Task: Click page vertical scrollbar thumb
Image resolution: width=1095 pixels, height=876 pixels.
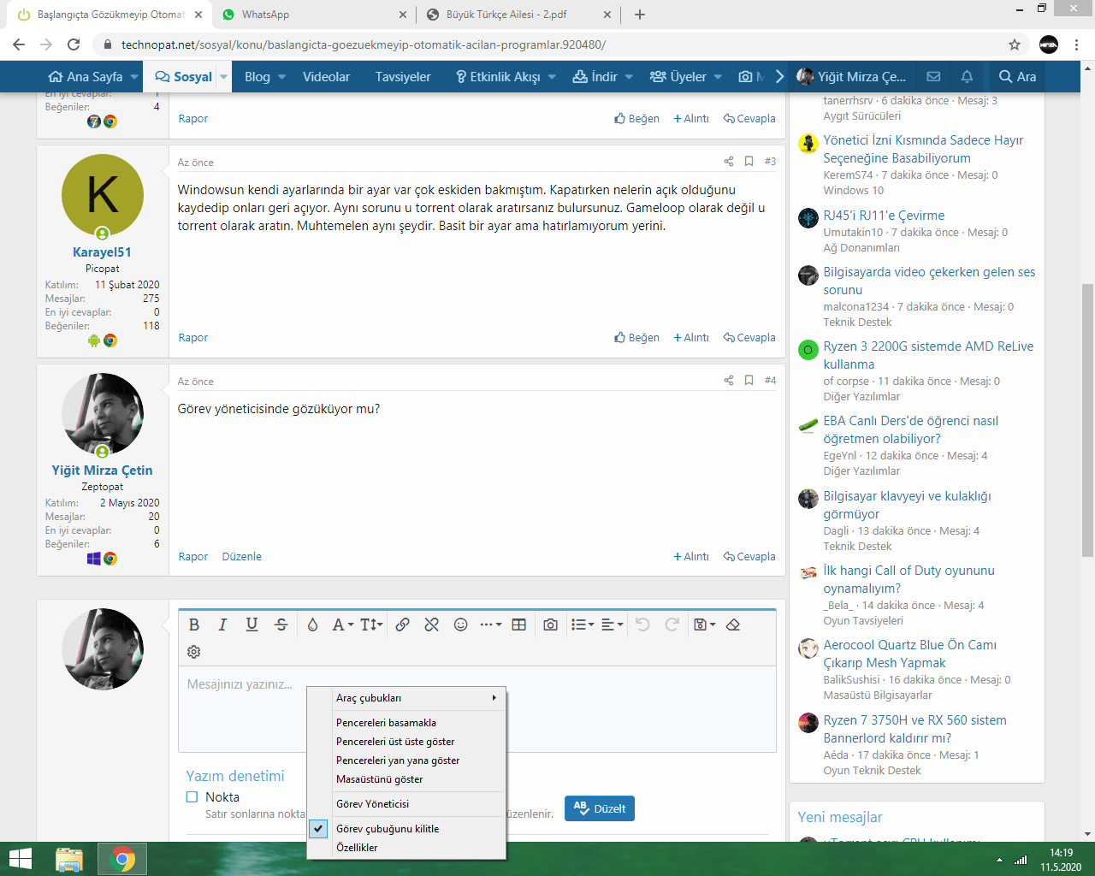Action: point(1088,419)
